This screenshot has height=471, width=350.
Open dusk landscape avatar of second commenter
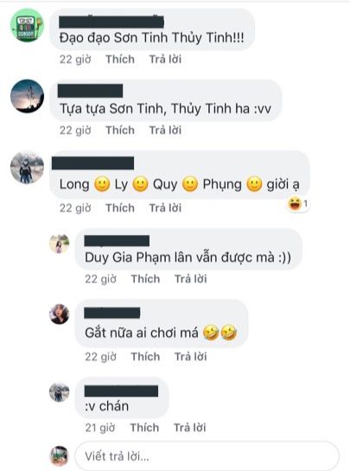pyautogui.click(x=27, y=96)
